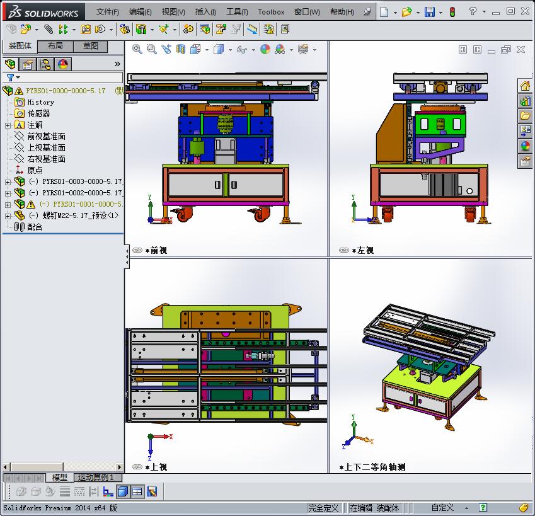Open the FeatureManager design tree tab
Viewport: 535px width, 516px height.
click(10, 64)
